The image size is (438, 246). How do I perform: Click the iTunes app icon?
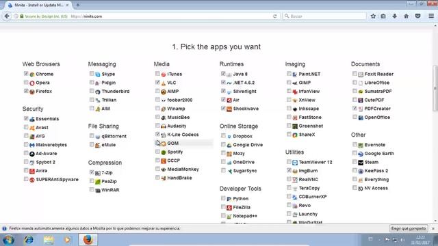point(164,74)
